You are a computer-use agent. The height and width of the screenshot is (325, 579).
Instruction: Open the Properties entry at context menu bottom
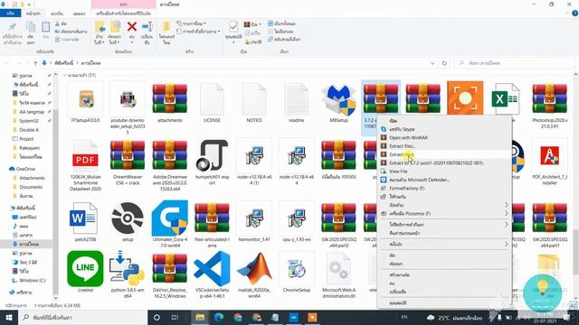click(443, 303)
